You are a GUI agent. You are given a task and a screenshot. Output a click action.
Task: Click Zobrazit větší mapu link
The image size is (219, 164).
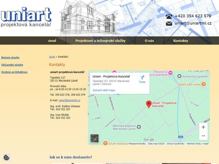(104, 90)
